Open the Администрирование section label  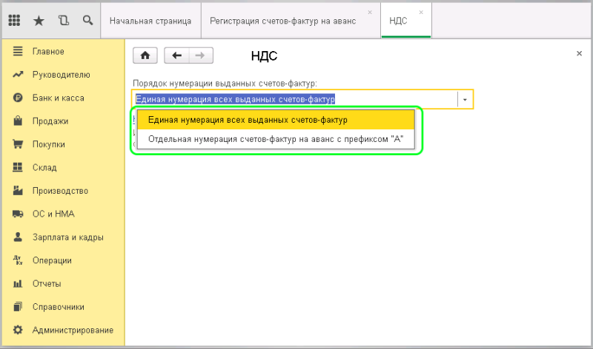coord(73,330)
